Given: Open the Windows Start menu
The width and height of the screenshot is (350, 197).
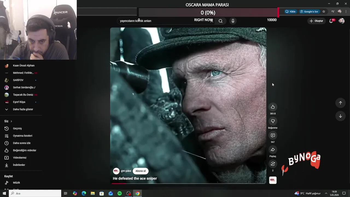Looking at the screenshot, I should (x=4, y=193).
